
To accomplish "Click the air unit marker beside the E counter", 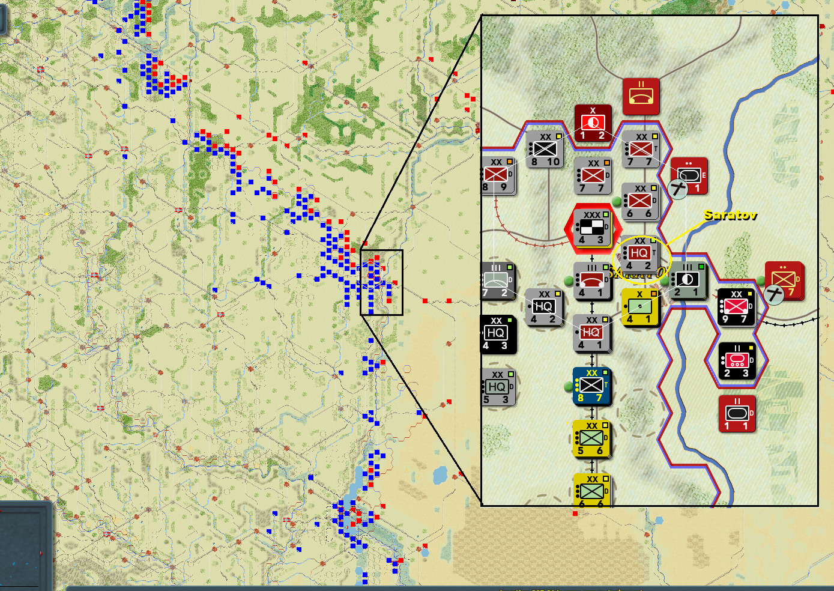I will pyautogui.click(x=677, y=189).
